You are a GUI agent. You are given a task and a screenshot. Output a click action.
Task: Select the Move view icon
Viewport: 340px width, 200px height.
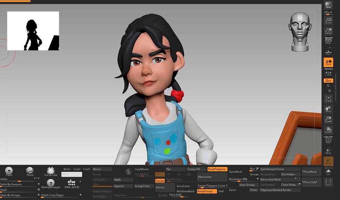328,109
